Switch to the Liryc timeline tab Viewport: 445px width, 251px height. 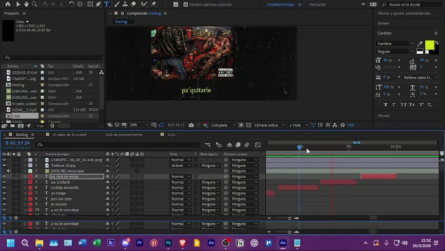(x=172, y=135)
